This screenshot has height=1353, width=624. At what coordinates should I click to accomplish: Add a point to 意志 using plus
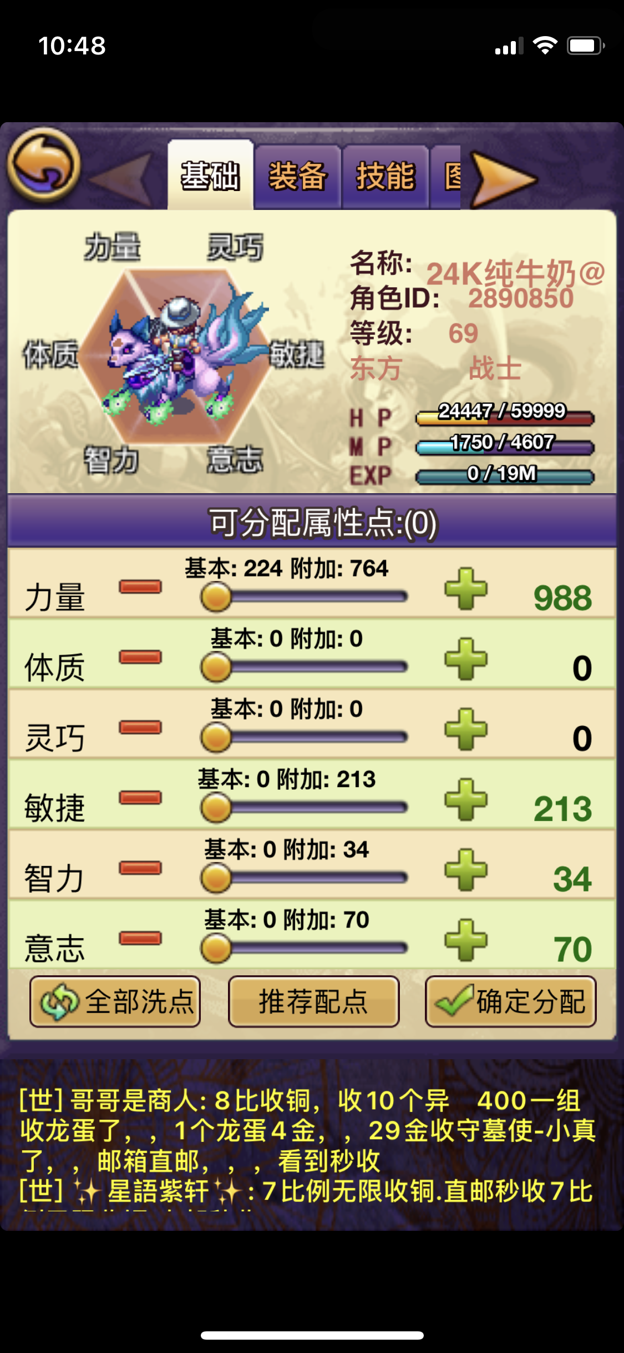(466, 940)
